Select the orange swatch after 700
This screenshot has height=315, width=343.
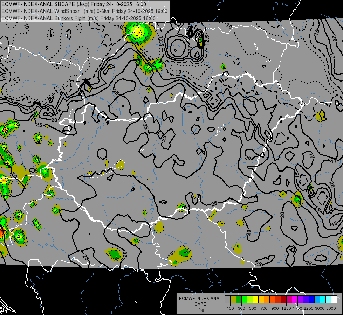coord(267,300)
